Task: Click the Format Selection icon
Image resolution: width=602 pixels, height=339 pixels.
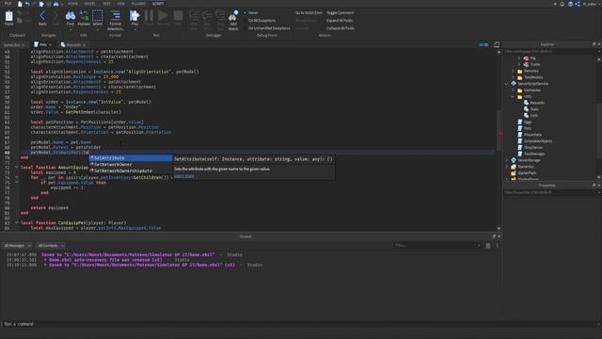Action: point(116,16)
